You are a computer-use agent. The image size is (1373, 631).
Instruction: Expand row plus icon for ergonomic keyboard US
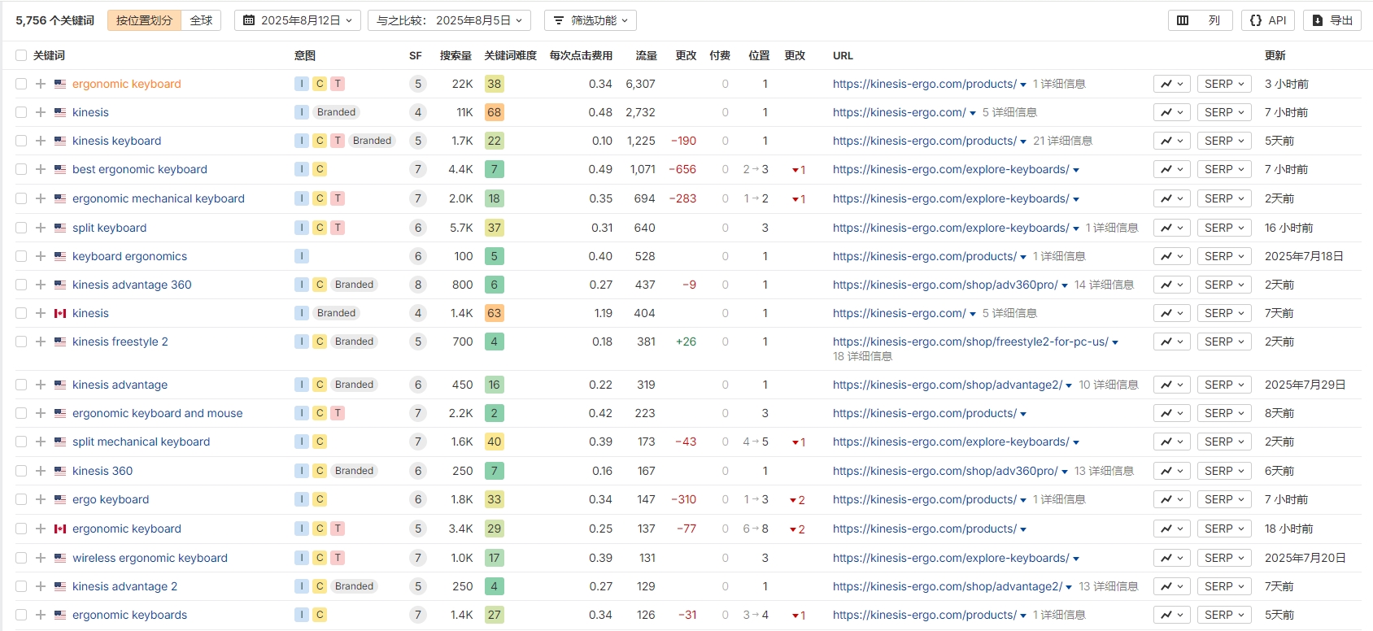click(41, 84)
